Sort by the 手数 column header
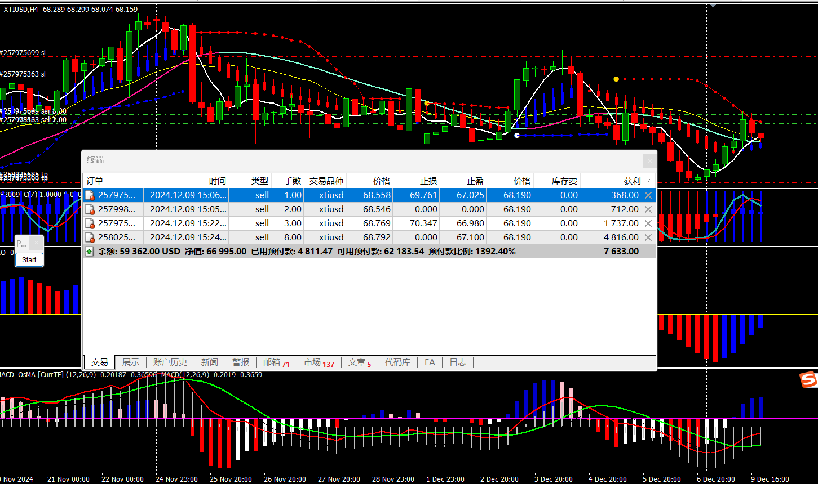The width and height of the screenshot is (818, 484). click(288, 181)
